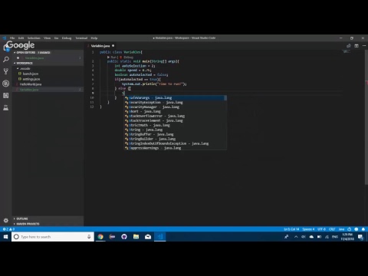Open HelloWorld.java in the explorer
This screenshot has width=368, height=276.
click(x=31, y=84)
